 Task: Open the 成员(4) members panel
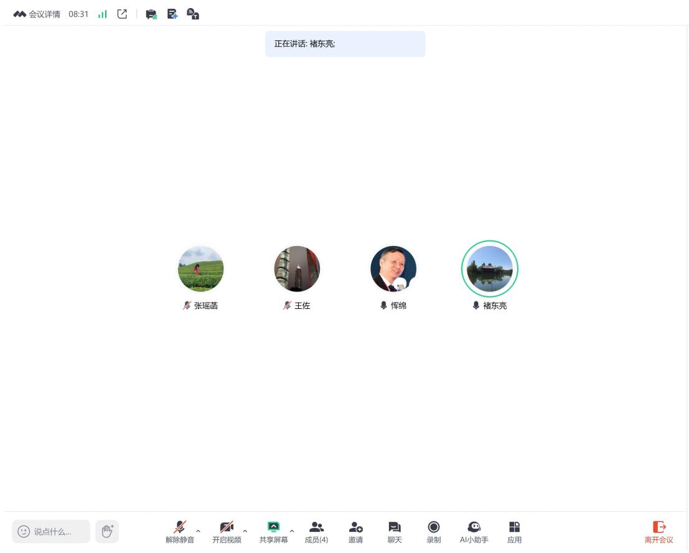coord(316,532)
